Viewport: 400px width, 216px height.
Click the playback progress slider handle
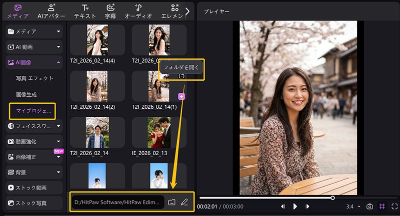[332, 198]
